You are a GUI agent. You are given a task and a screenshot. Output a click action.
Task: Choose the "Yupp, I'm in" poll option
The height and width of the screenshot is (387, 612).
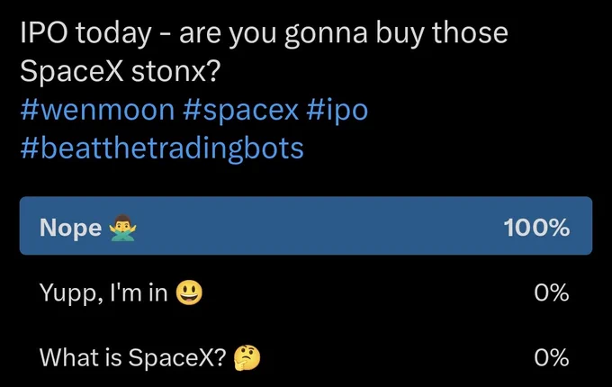pos(306,292)
